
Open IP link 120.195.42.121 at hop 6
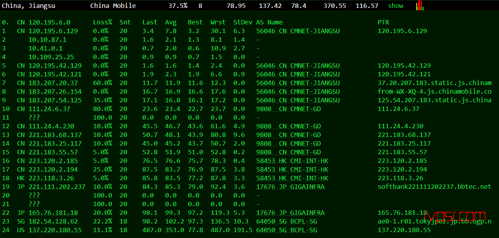(55, 74)
